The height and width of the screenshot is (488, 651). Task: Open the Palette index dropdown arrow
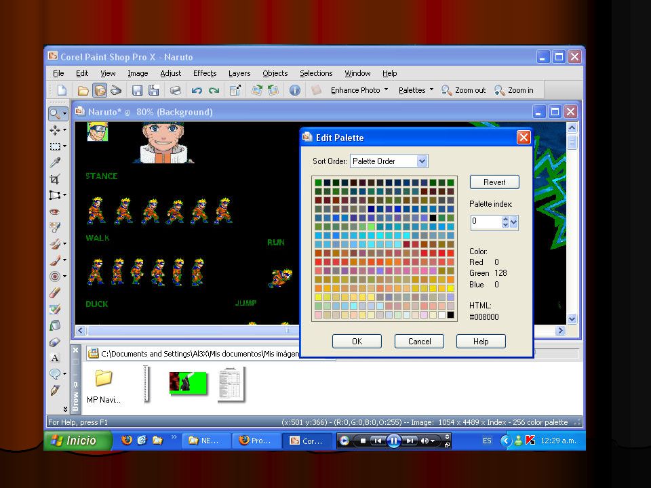[513, 222]
